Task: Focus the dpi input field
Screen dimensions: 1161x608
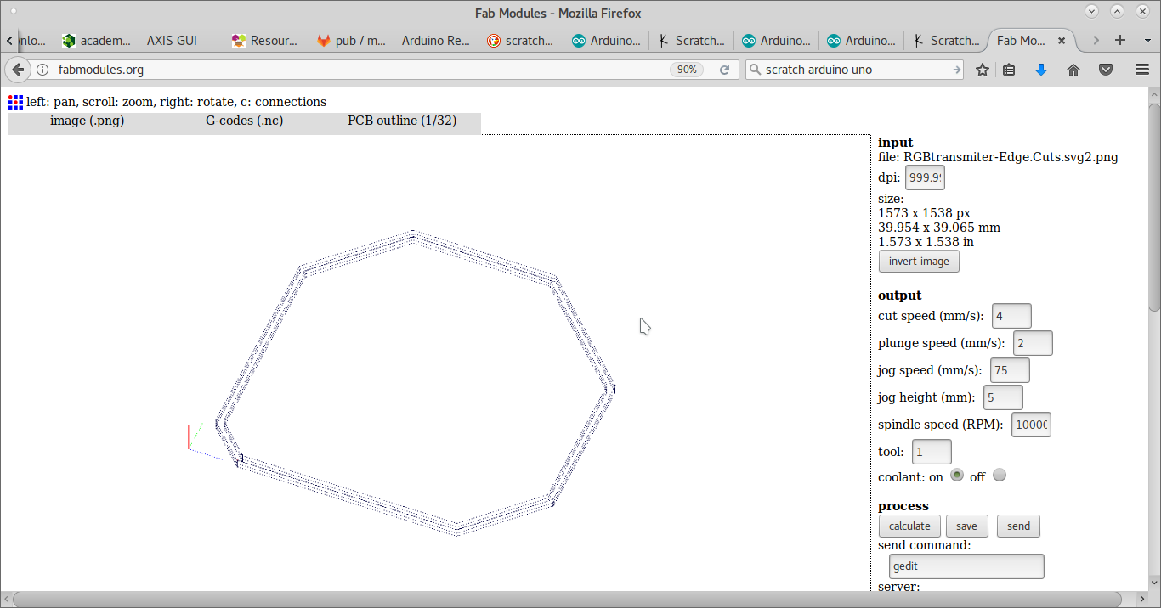Action: [x=925, y=177]
